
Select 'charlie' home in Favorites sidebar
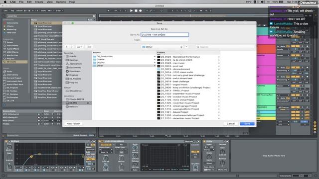click(x=73, y=56)
